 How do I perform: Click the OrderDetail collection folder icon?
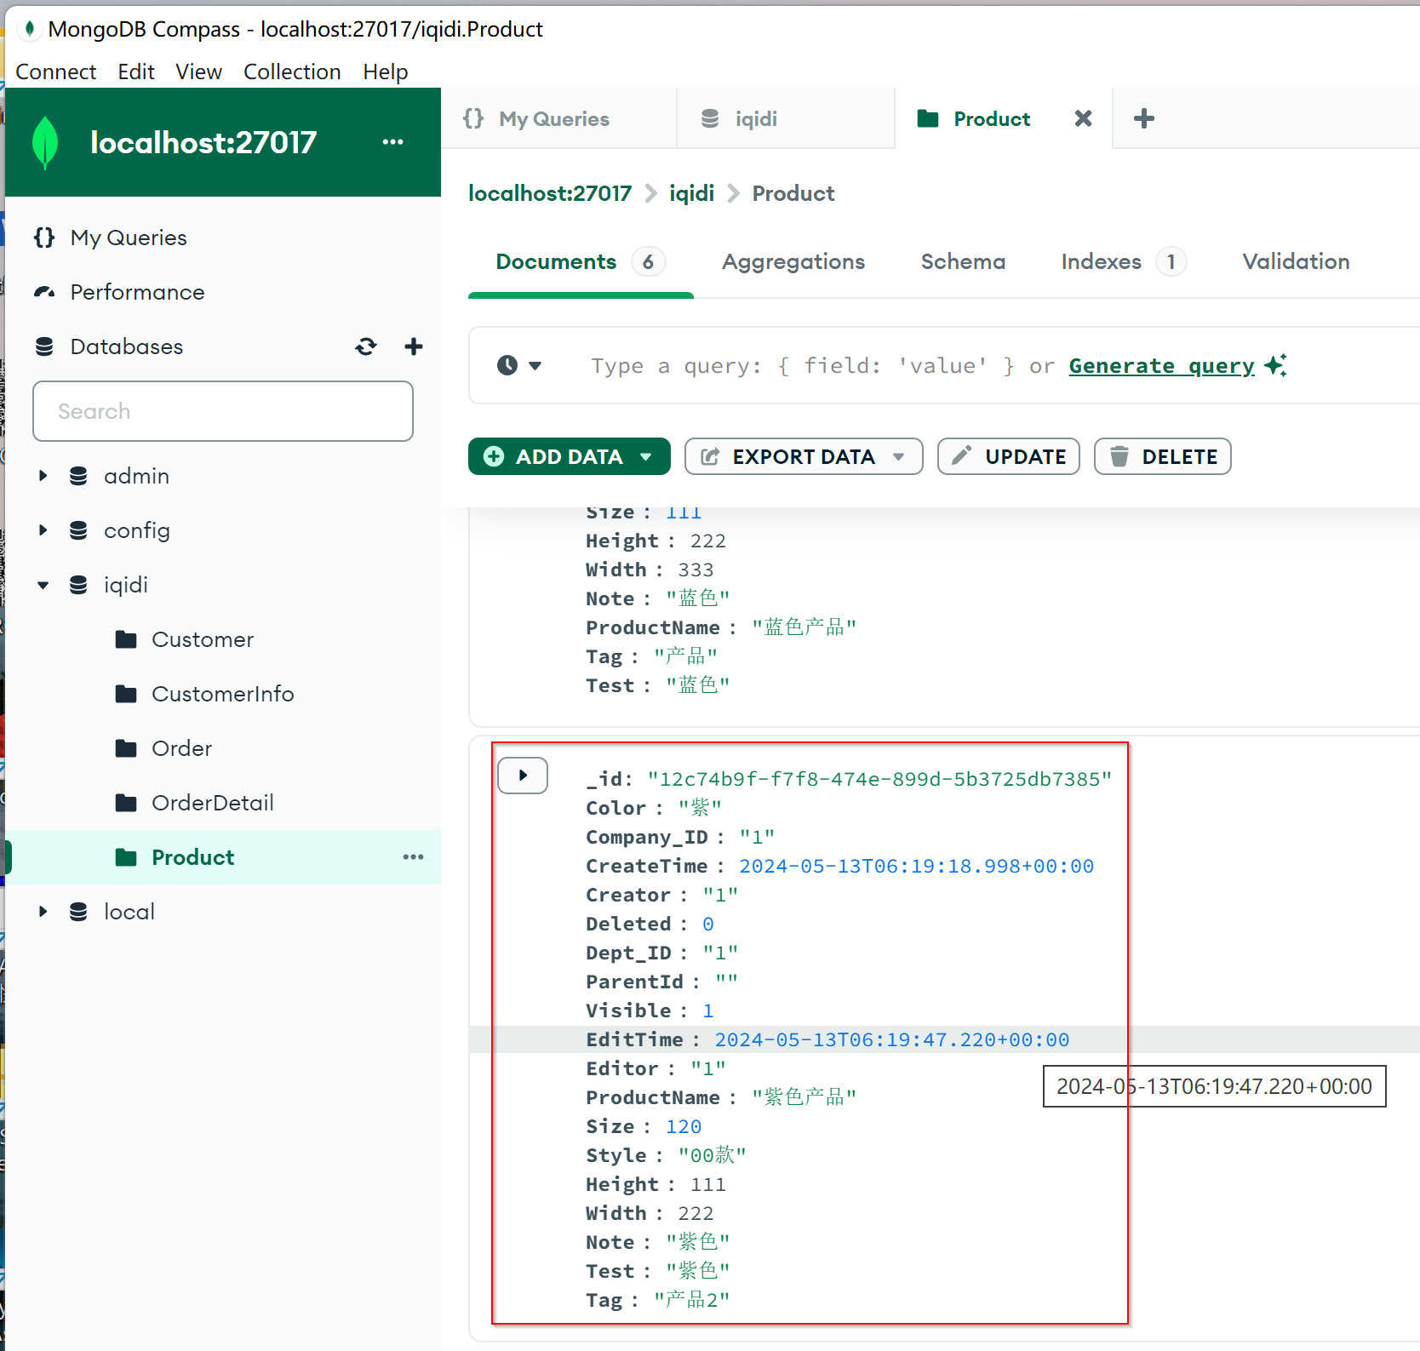click(126, 803)
